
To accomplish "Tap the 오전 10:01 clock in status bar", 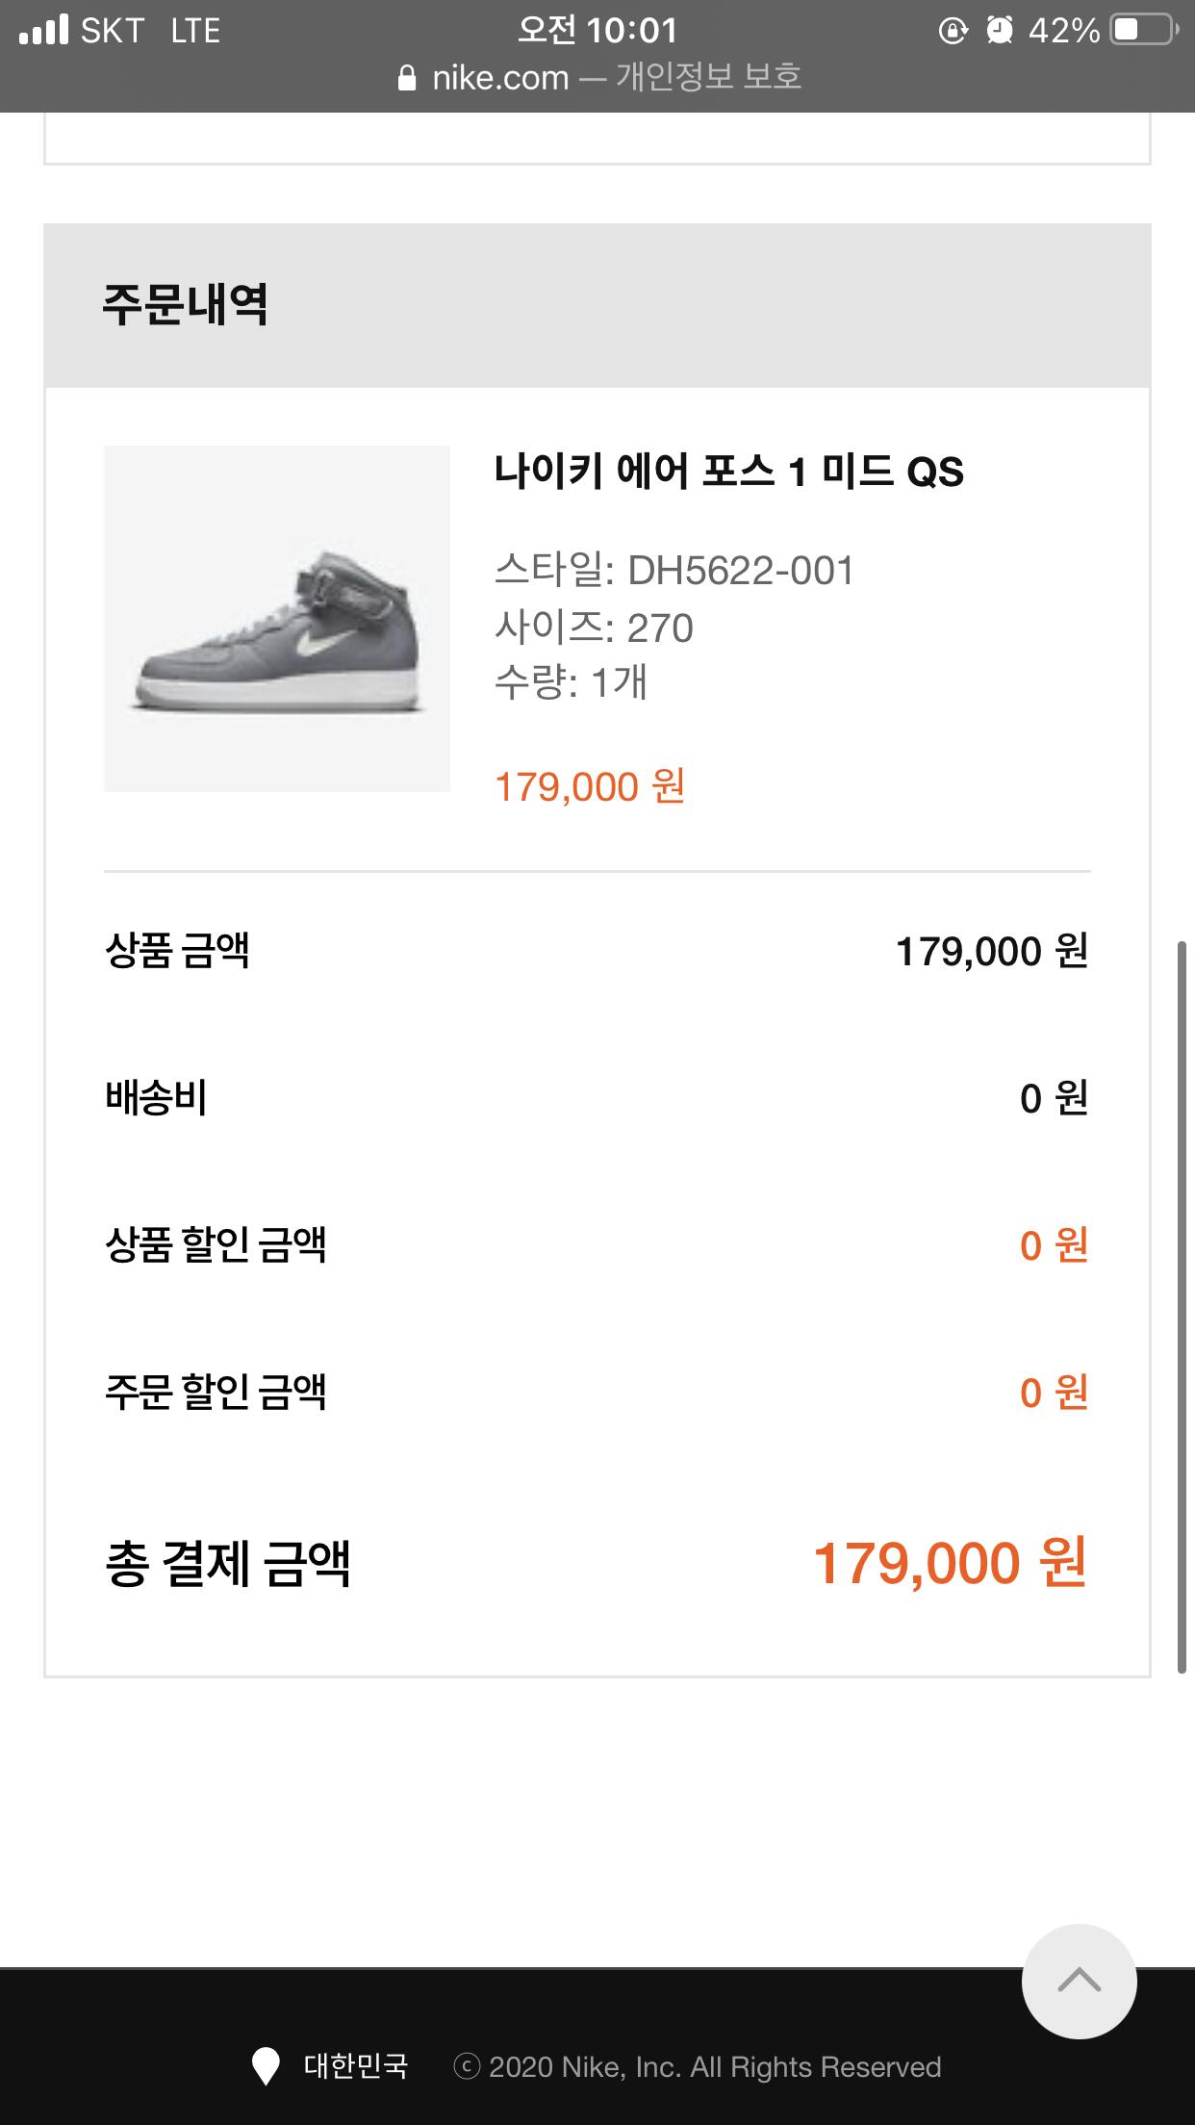I will (597, 31).
